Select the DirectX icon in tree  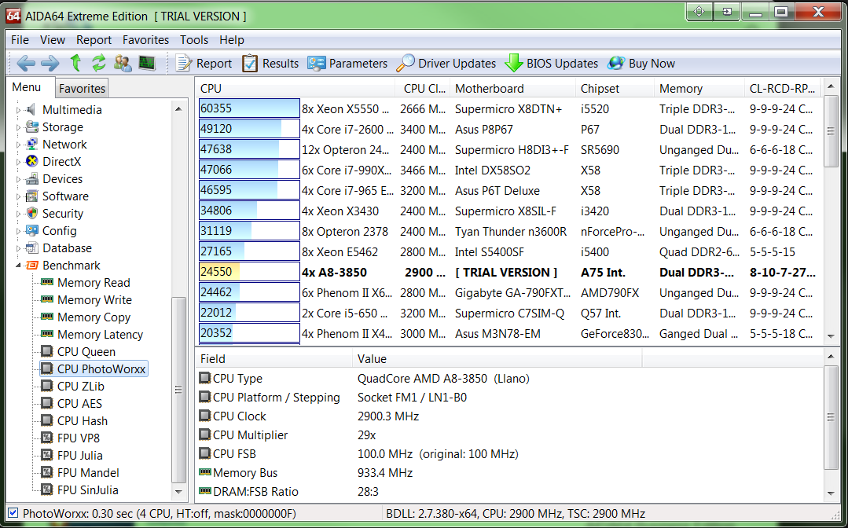(32, 162)
